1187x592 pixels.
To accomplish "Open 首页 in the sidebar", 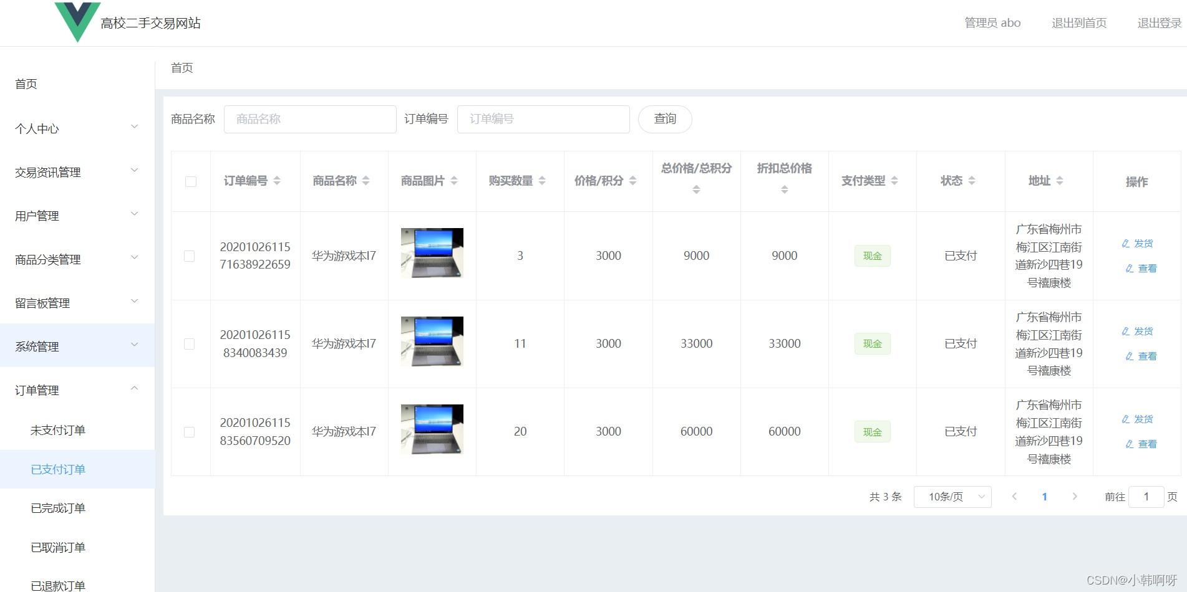I will pos(77,84).
